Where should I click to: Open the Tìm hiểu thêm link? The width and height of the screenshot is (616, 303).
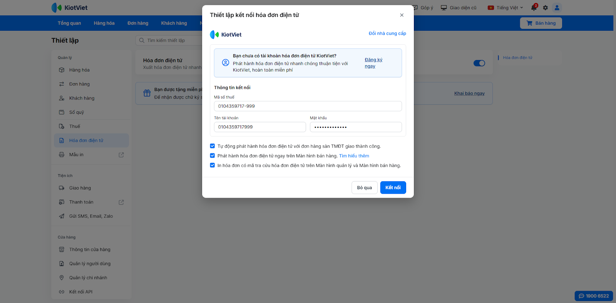tap(354, 156)
